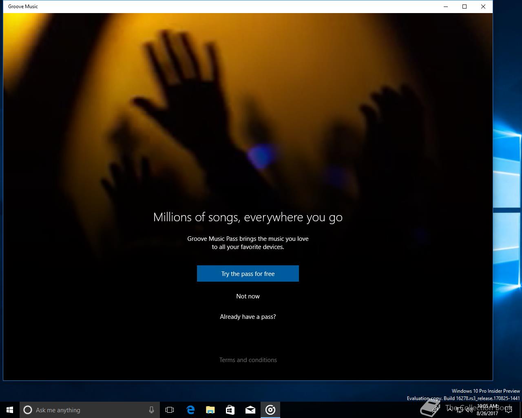
Task: Open Task View from the taskbar
Action: 170,410
